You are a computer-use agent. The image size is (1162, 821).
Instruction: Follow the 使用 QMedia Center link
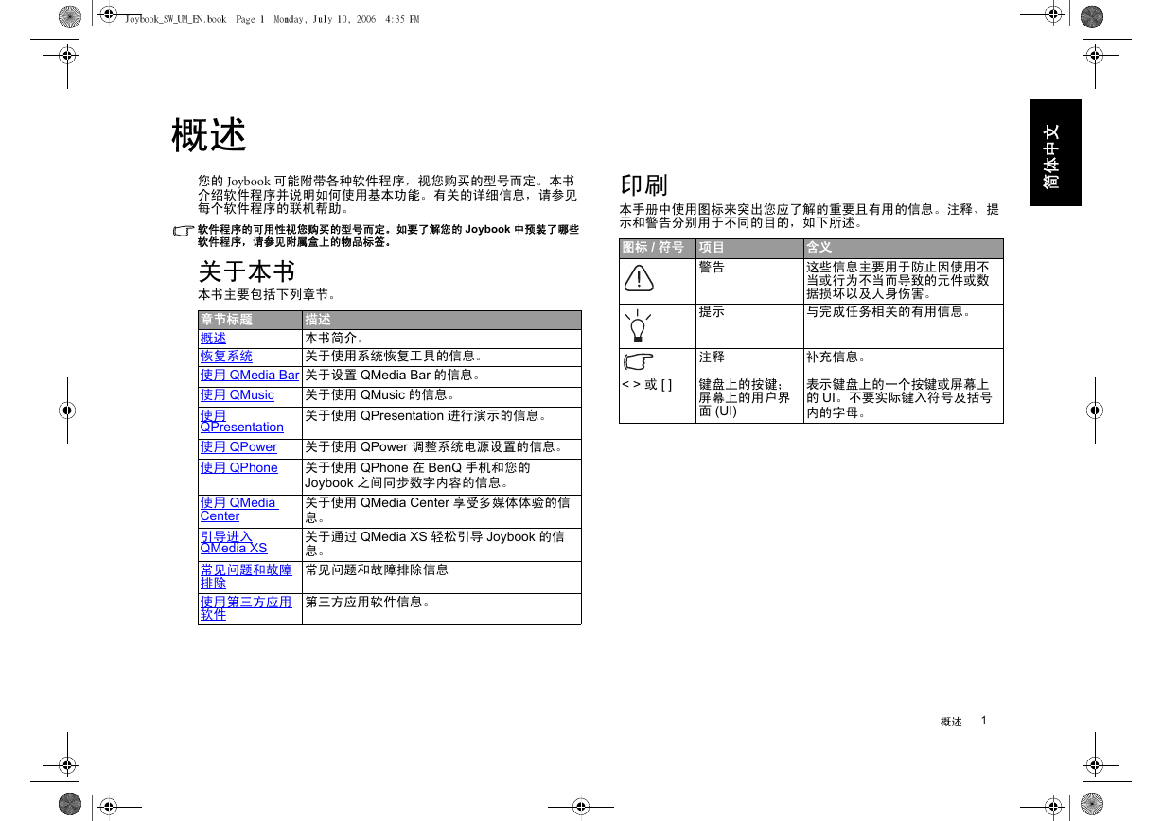(x=238, y=510)
